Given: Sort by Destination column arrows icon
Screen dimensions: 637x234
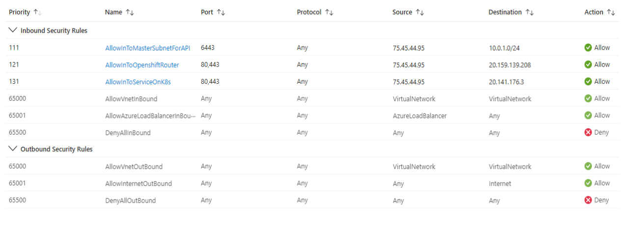Looking at the screenshot, I should point(529,12).
